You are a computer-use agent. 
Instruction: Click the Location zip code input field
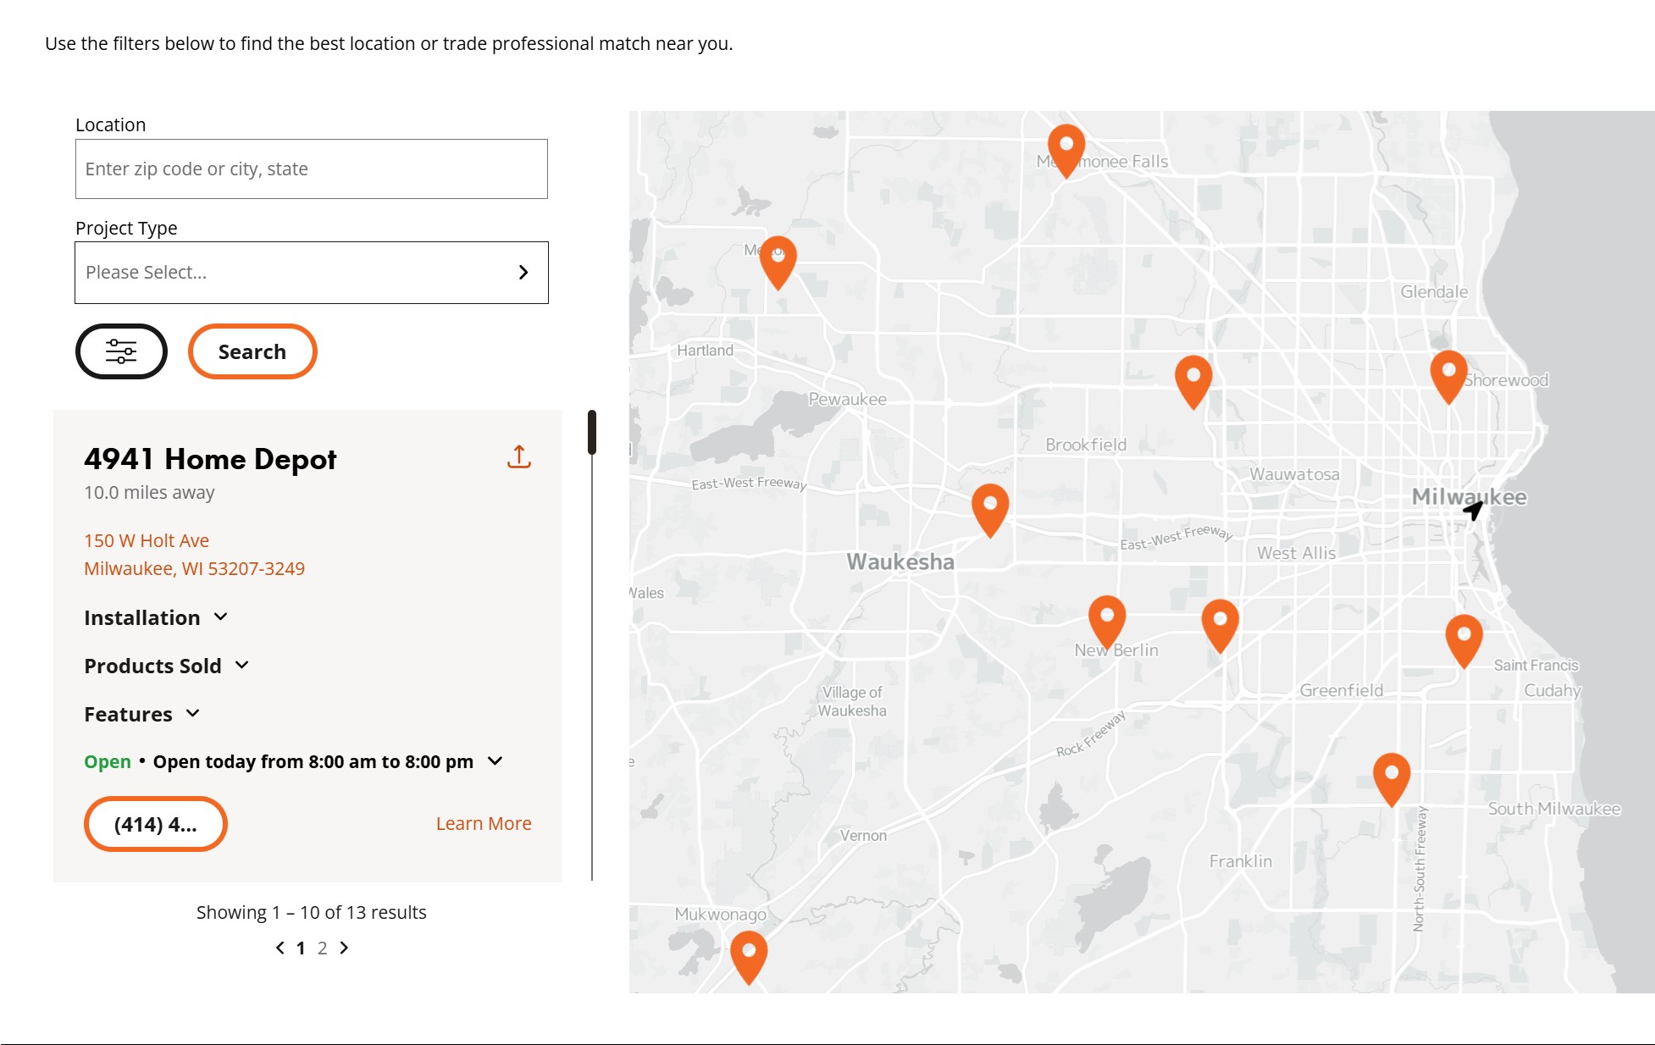(311, 169)
